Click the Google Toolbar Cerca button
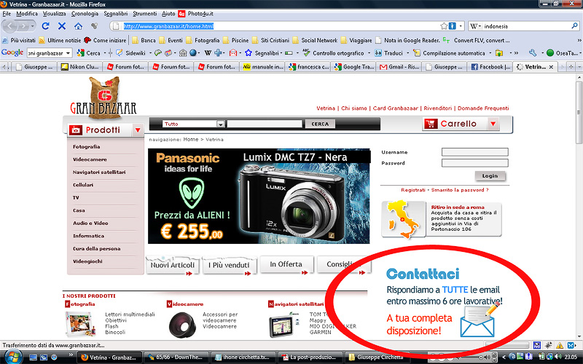The height and width of the screenshot is (364, 583). (88, 53)
